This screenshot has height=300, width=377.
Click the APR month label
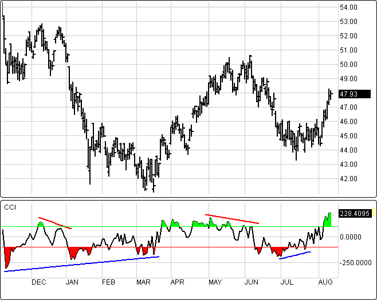tap(177, 282)
